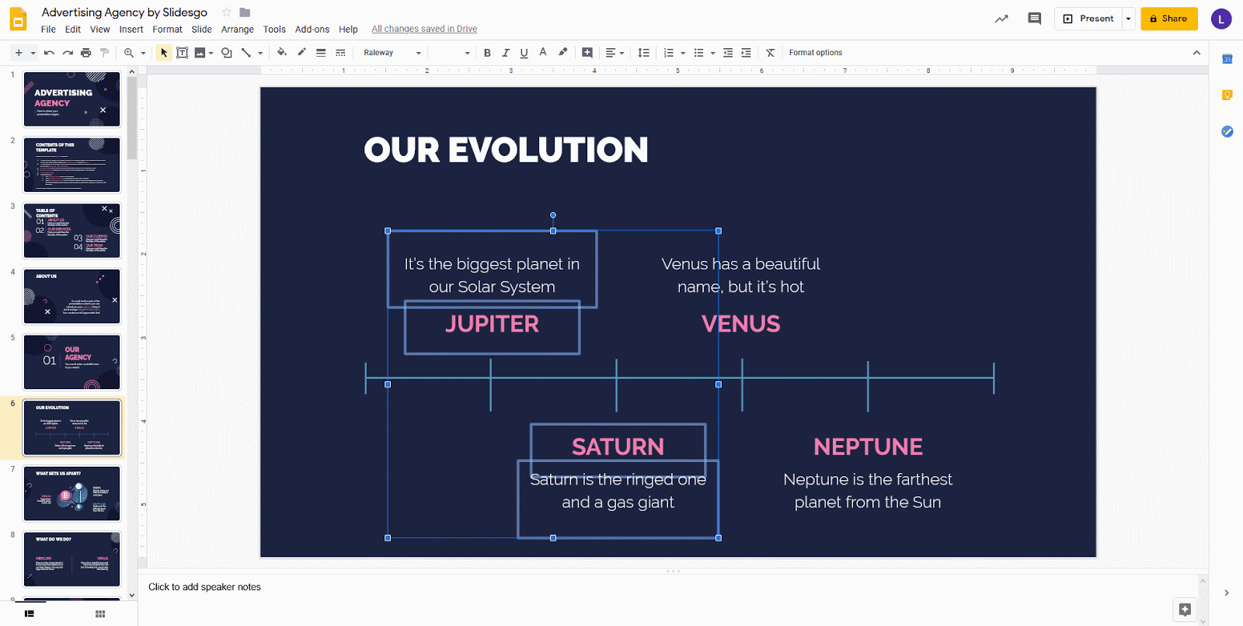
Task: Click the border dash style icon
Action: point(340,53)
